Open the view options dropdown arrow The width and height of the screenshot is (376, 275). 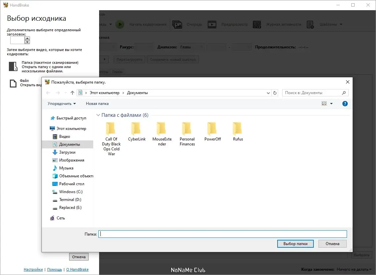pyautogui.click(x=332, y=104)
